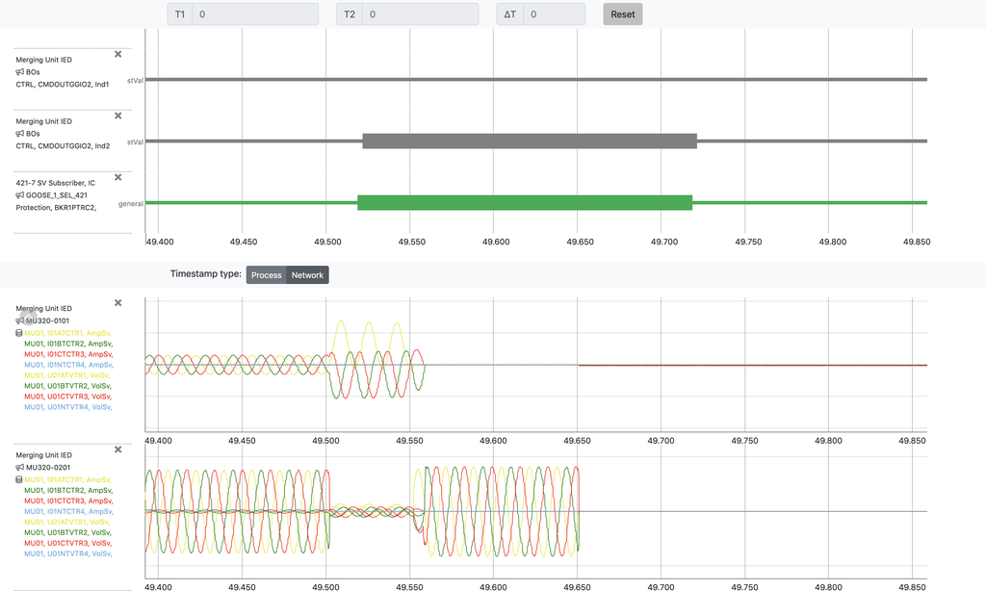The image size is (986, 616).
Task: Close the CMDOUTGGIO2 Ind1 panel
Action: click(117, 54)
